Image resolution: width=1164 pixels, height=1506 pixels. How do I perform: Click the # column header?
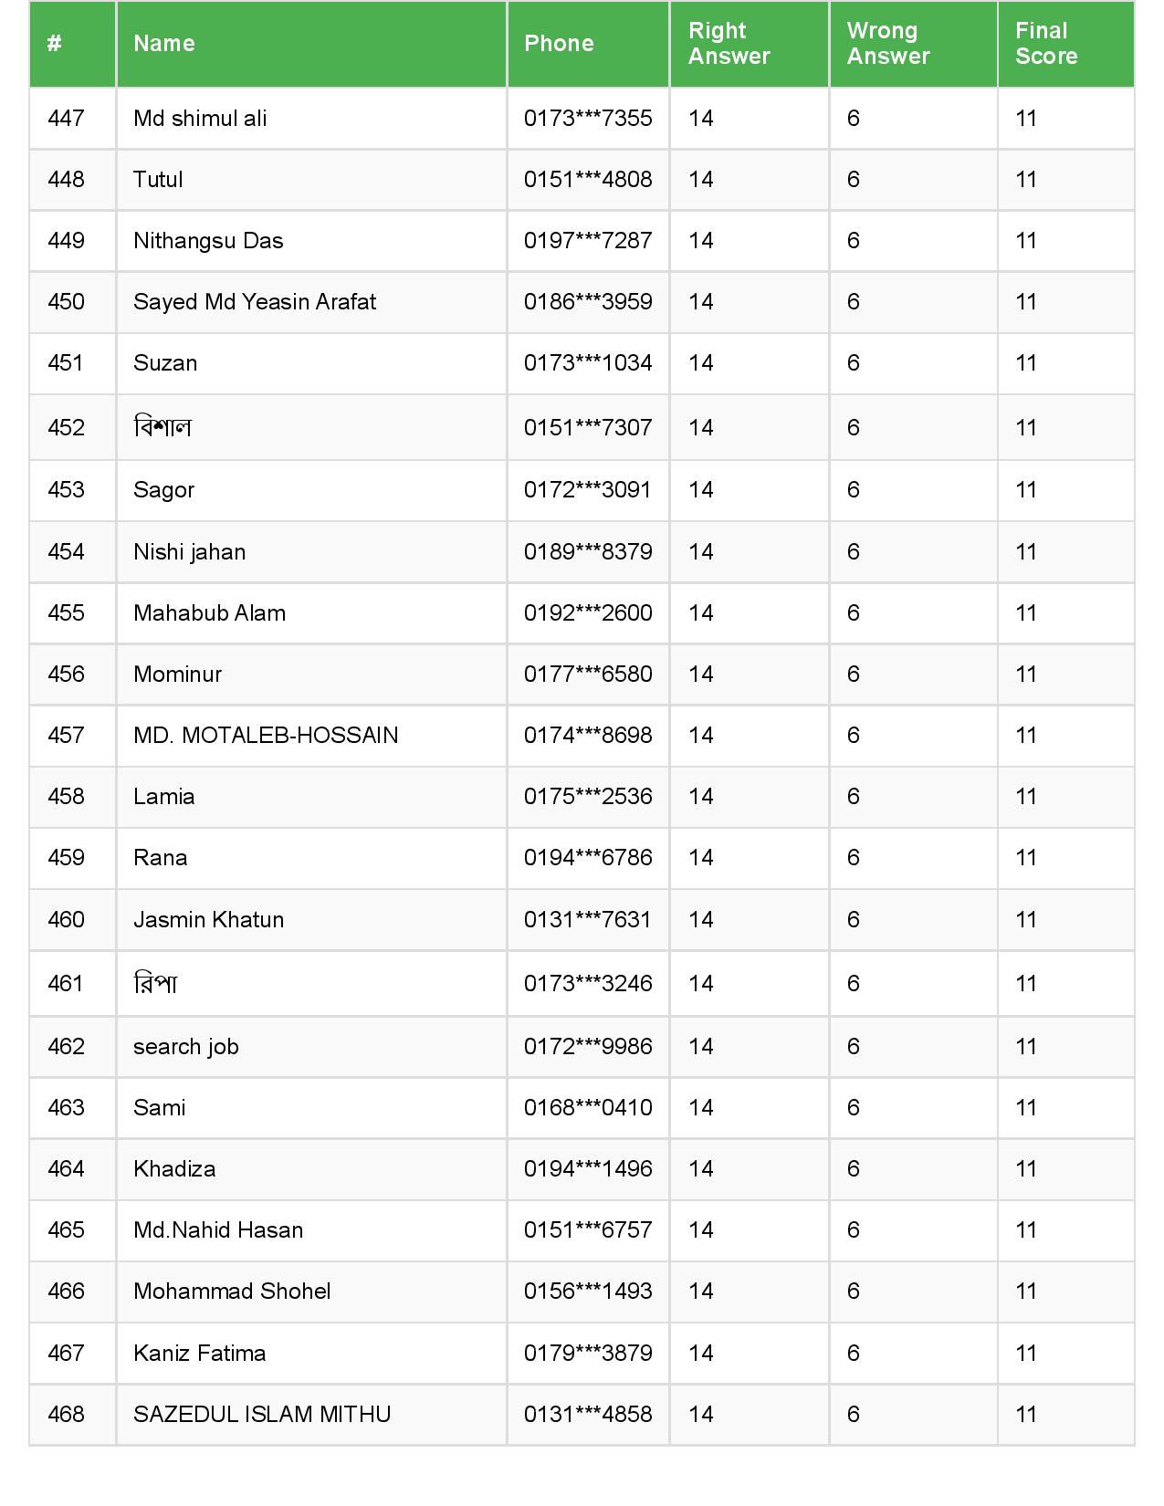click(55, 44)
